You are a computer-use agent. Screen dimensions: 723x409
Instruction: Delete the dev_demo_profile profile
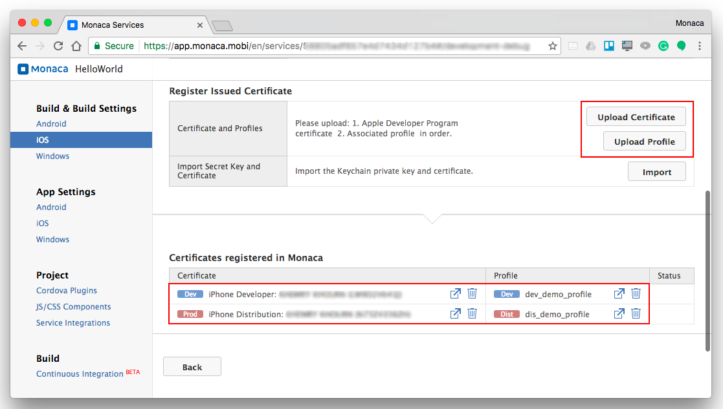636,294
